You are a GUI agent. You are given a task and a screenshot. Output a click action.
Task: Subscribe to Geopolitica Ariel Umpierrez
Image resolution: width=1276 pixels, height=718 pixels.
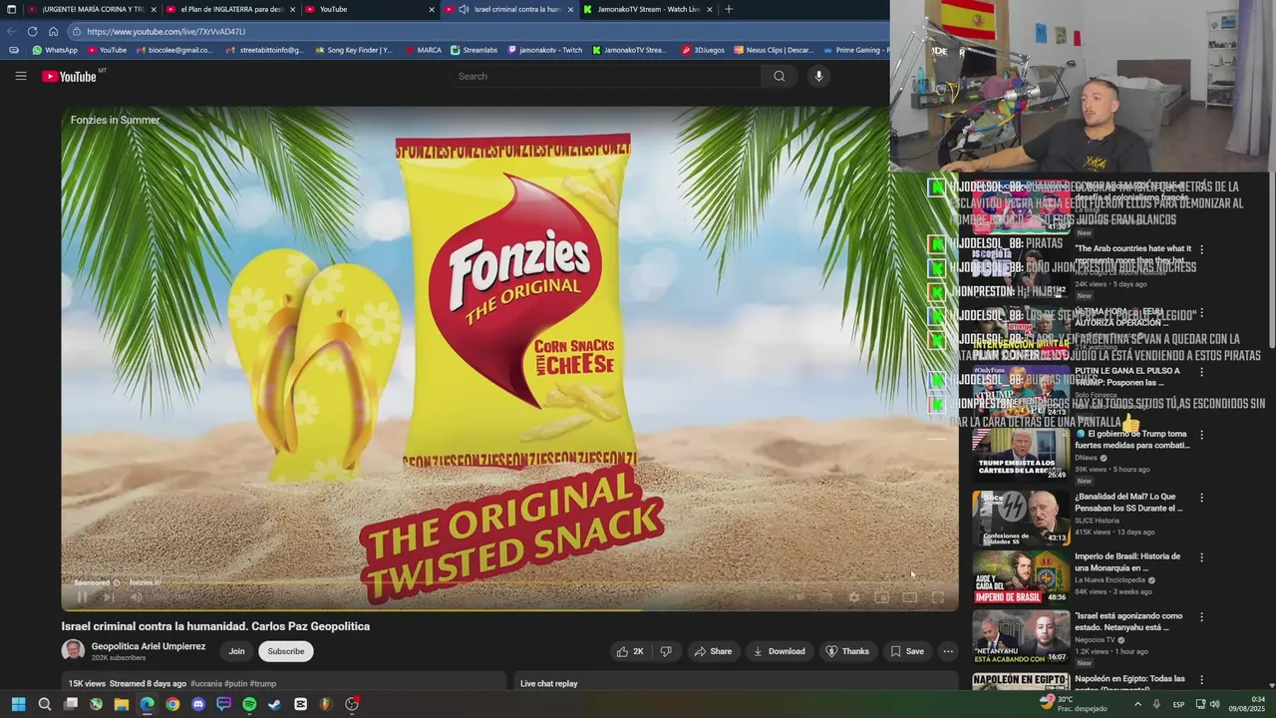point(285,651)
